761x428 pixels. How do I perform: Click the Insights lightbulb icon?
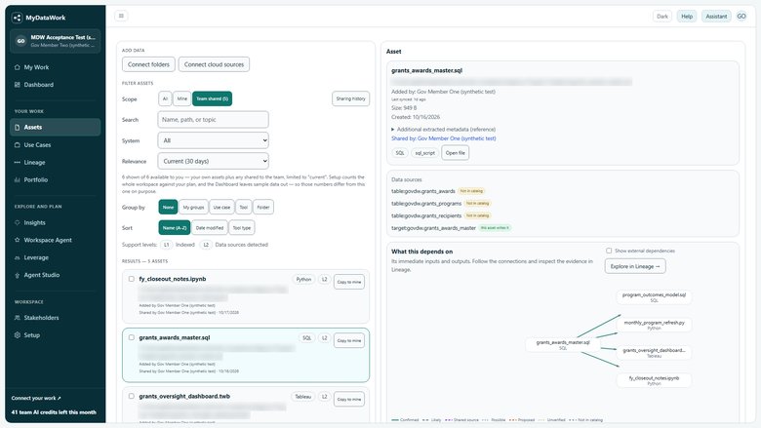point(18,223)
